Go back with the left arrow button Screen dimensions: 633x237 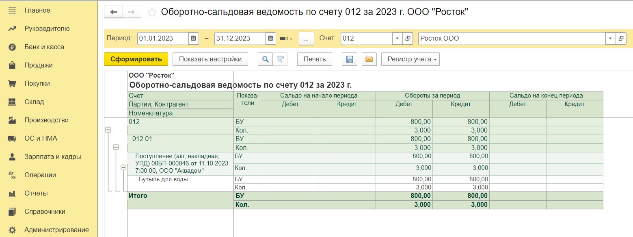coord(114,12)
